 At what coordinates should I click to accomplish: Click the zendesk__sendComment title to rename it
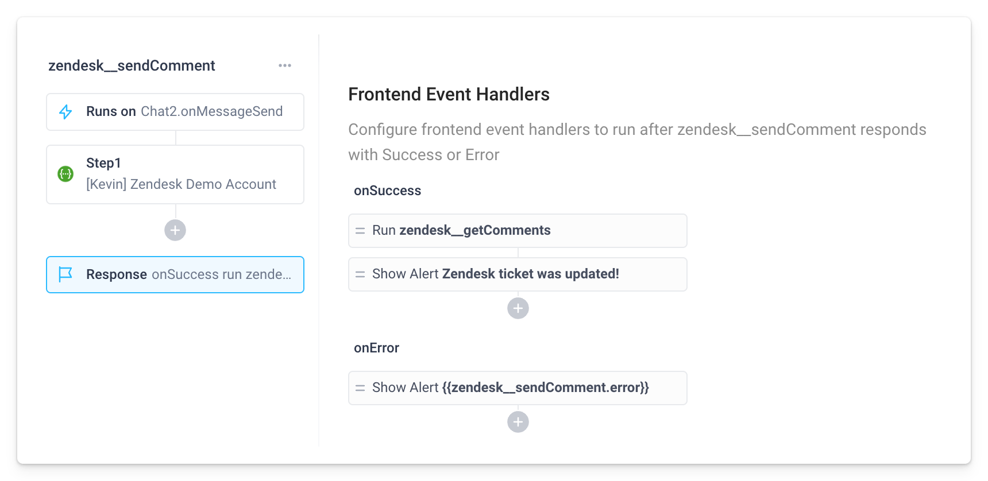click(132, 65)
